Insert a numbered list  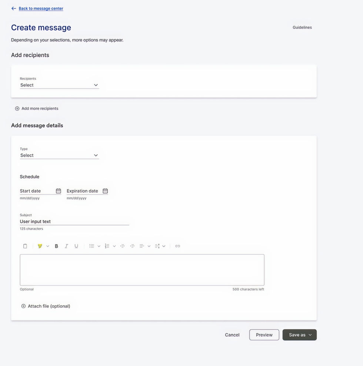click(107, 246)
